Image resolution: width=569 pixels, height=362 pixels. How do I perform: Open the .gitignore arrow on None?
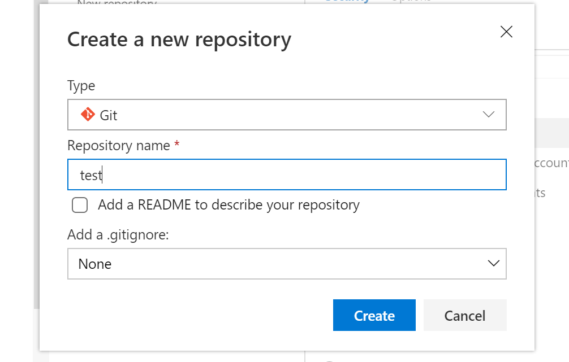[x=493, y=264]
